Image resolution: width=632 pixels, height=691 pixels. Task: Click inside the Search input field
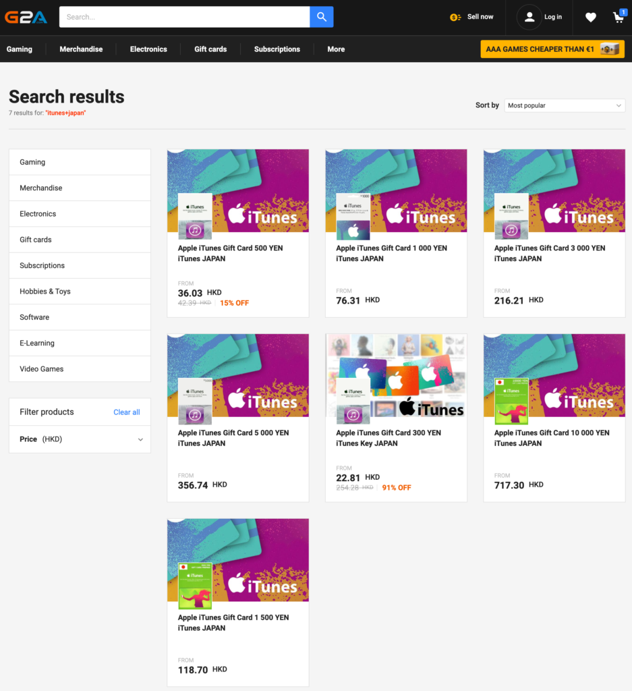click(x=185, y=17)
